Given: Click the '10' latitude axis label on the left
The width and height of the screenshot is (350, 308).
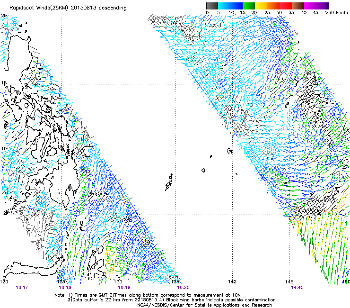Looking at the screenshot, I should 4,148.
